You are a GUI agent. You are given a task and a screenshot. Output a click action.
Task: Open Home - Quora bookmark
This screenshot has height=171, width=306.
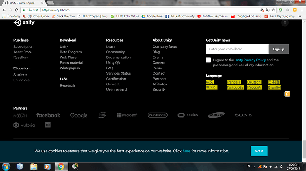pos(36,16)
